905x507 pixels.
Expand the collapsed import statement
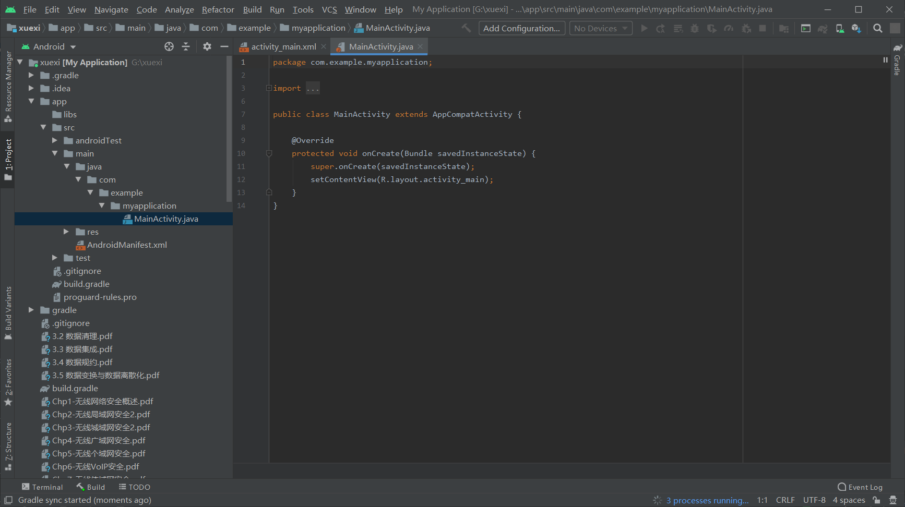click(x=269, y=88)
